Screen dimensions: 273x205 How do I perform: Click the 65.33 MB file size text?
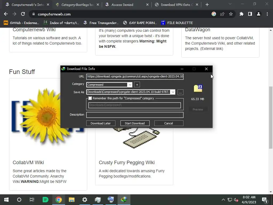point(198,99)
